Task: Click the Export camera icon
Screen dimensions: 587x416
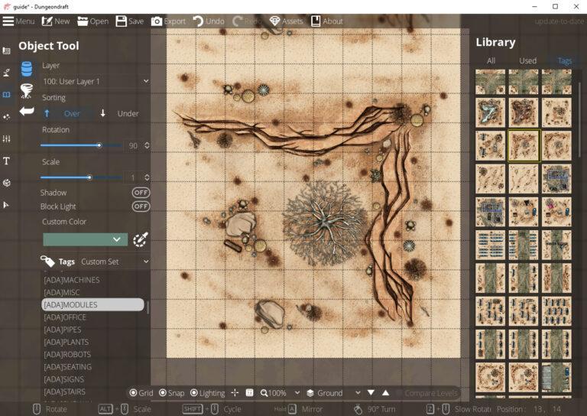Action: [x=157, y=21]
